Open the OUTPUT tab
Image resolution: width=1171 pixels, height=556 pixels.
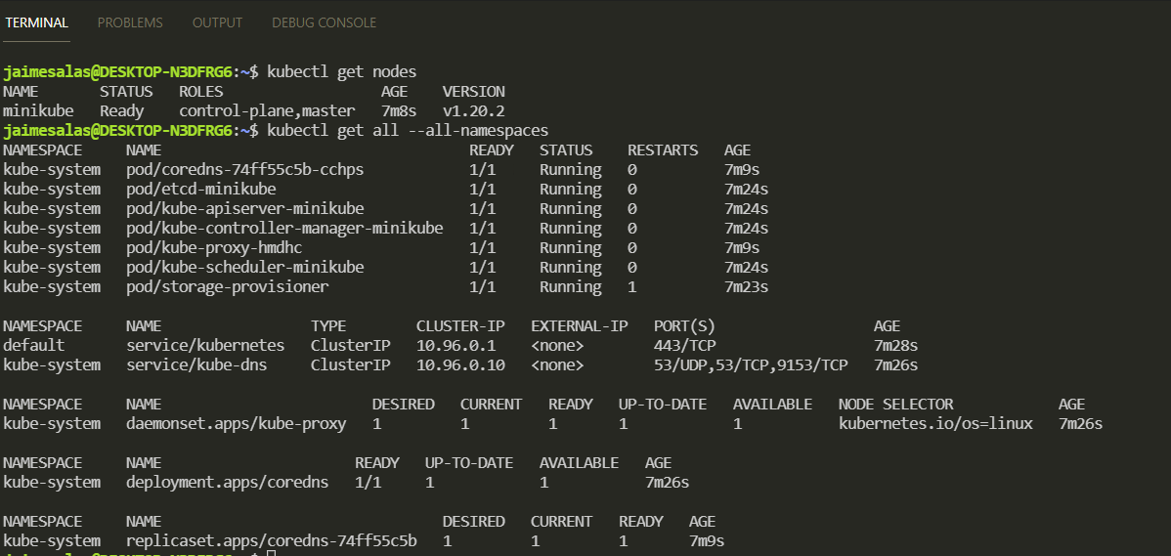click(x=217, y=22)
